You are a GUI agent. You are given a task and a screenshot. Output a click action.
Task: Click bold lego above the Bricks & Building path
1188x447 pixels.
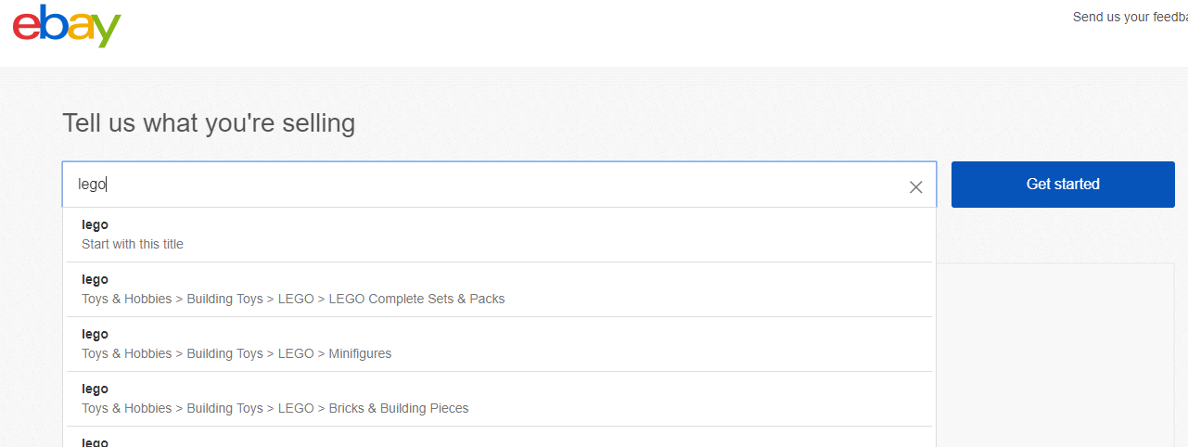[95, 390]
